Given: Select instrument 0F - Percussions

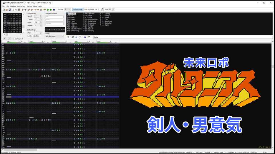Looking at the screenshot, I should point(90,23).
